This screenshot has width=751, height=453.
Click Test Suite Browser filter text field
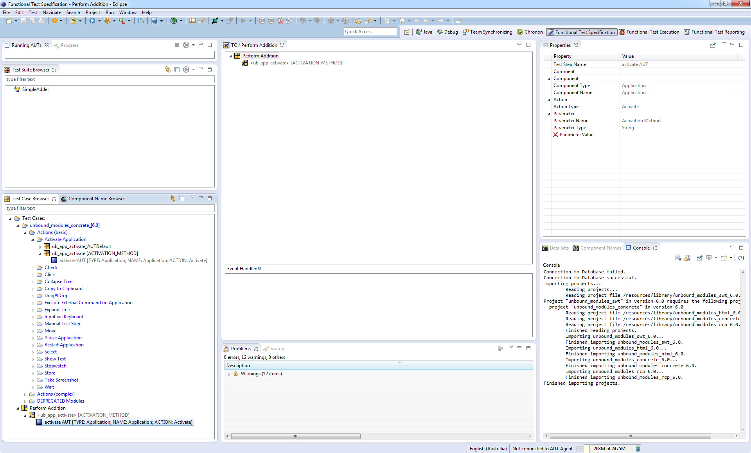coord(110,79)
